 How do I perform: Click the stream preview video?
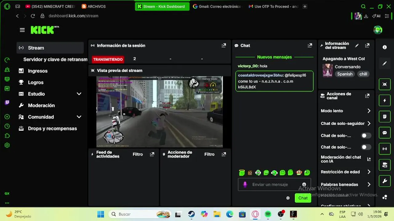coord(159,112)
